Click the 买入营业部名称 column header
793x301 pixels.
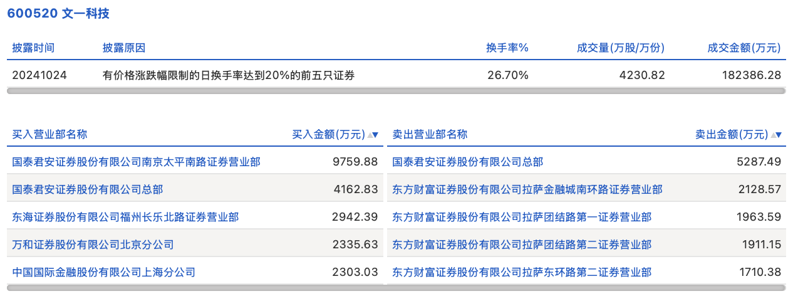pyautogui.click(x=49, y=134)
